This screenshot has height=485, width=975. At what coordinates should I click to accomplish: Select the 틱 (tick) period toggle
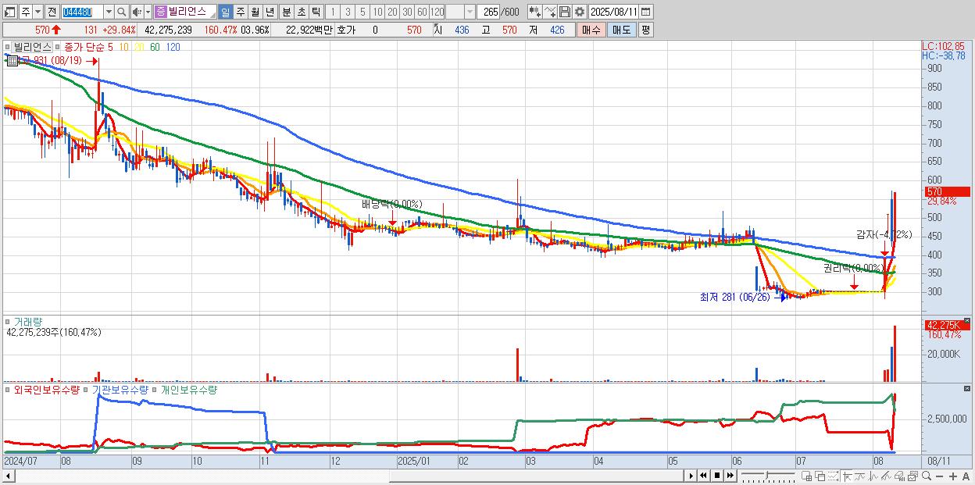point(316,12)
